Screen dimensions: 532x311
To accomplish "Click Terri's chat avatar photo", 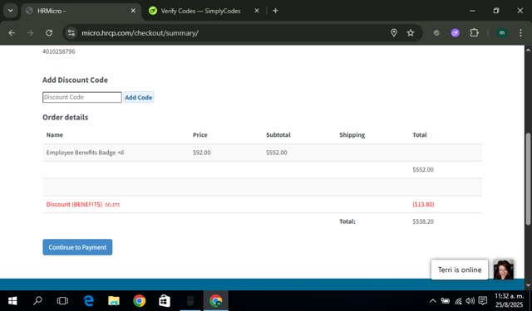I will [x=504, y=270].
